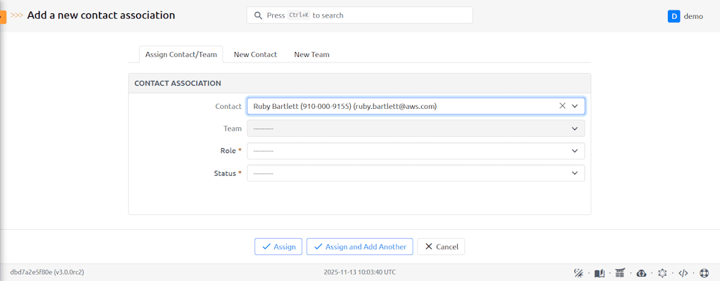720x281 pixels.
Task: Click the leftmost footer icon beside the book
Action: point(579,273)
